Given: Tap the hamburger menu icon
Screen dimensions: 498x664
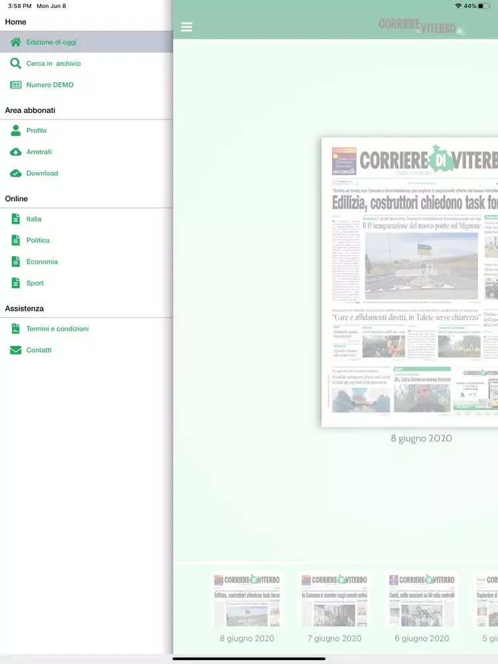Looking at the screenshot, I should click(187, 27).
